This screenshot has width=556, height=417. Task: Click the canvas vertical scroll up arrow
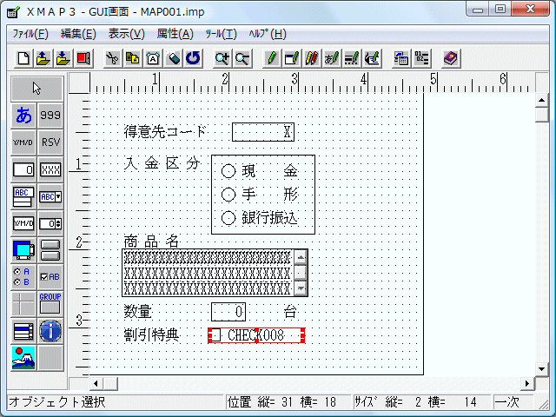coord(541,101)
